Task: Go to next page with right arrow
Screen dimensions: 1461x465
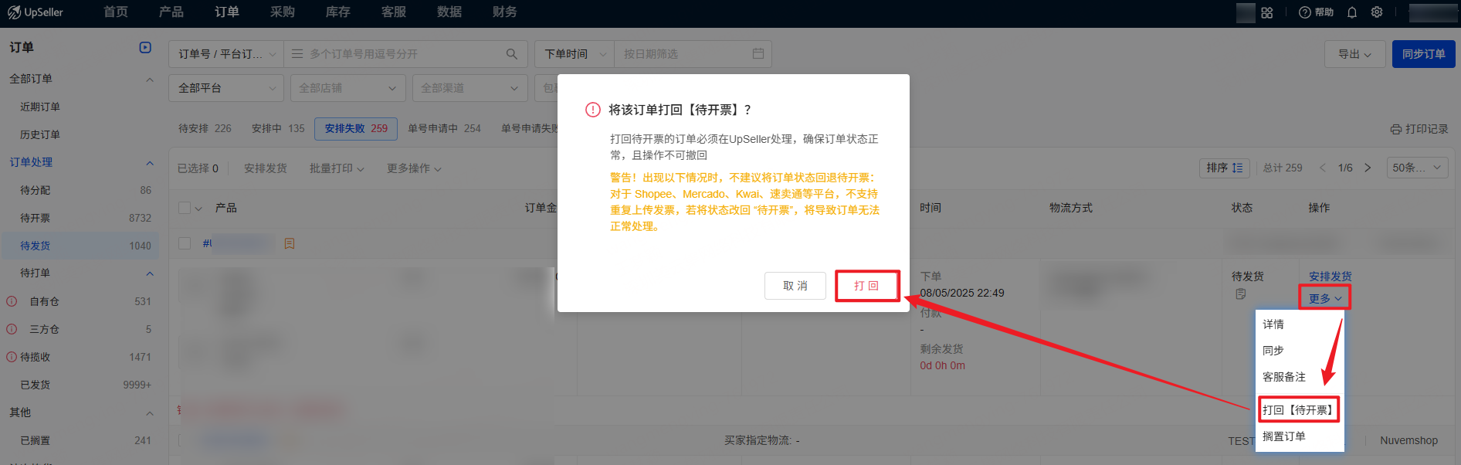Action: [1368, 168]
